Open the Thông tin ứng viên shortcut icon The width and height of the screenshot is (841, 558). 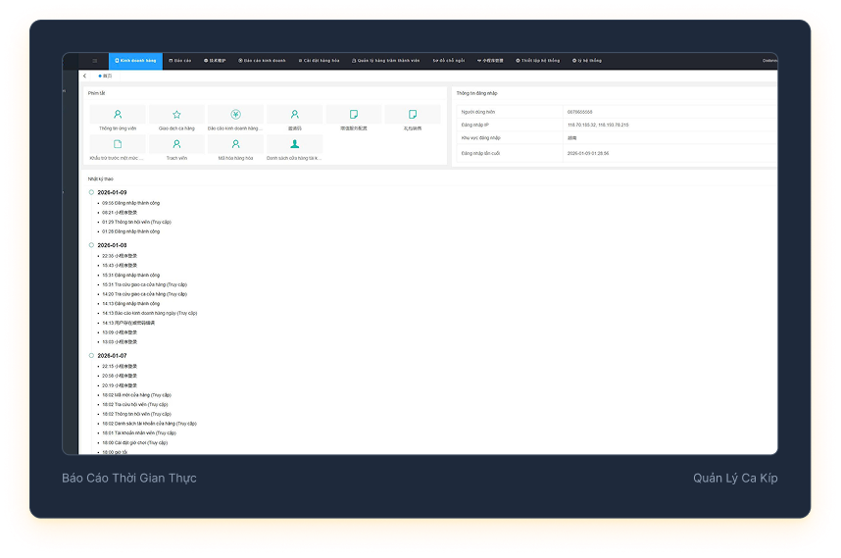click(118, 116)
